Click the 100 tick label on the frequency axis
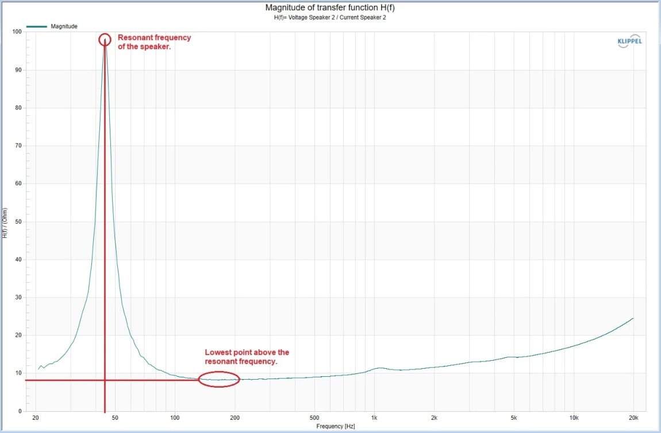 (175, 418)
